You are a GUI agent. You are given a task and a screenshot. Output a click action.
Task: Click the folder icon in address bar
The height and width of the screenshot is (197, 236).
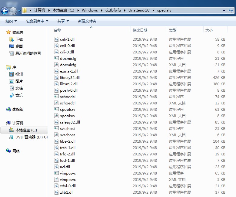coord(25,10)
